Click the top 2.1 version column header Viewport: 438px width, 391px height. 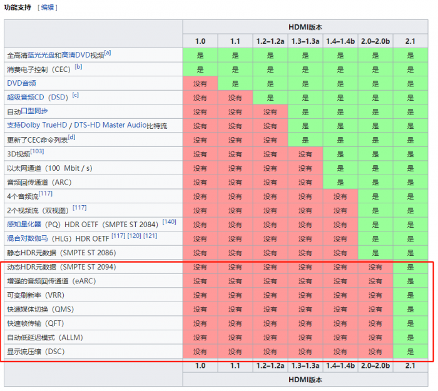coord(410,41)
